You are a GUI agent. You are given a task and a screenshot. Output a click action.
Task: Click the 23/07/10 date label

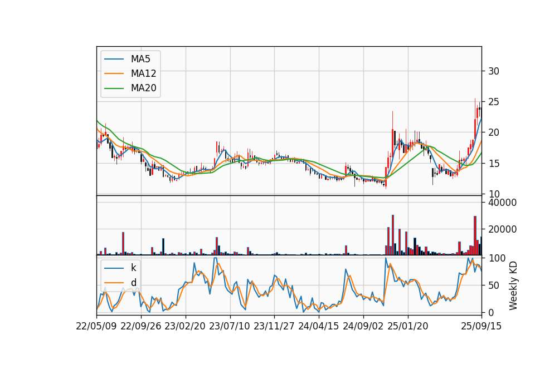click(x=230, y=326)
